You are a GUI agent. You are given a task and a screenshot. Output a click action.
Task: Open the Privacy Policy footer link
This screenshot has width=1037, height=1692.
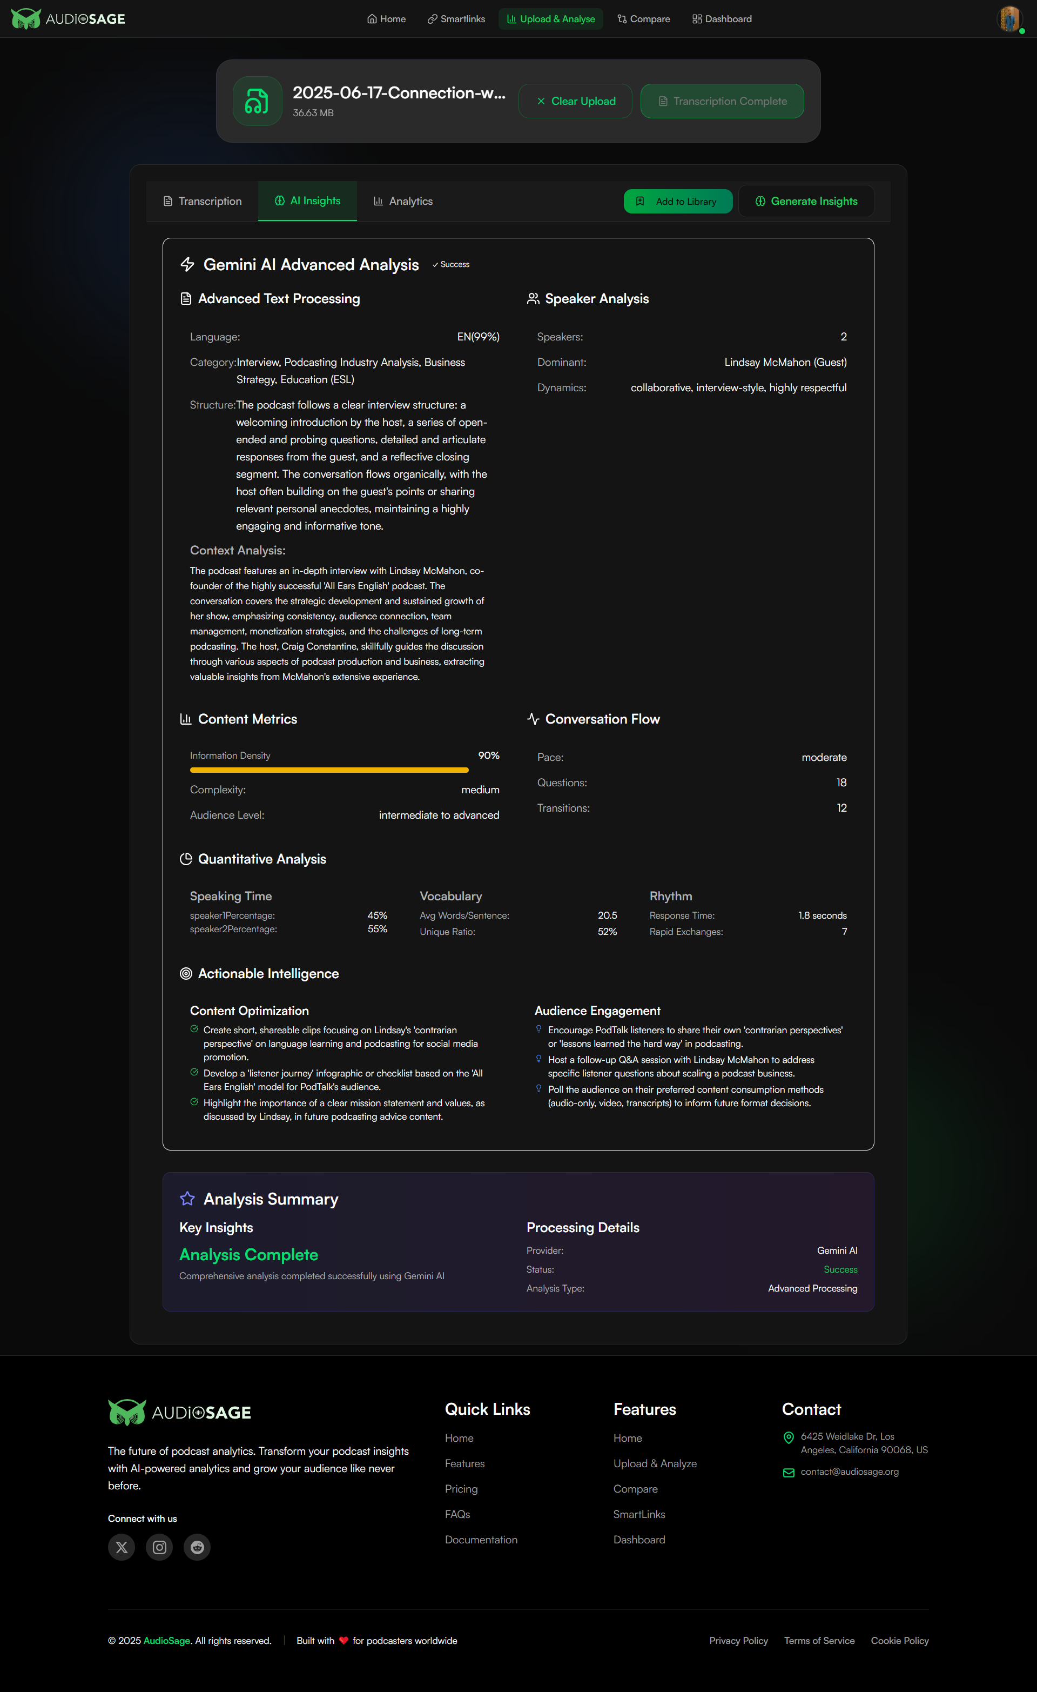[x=738, y=1641]
